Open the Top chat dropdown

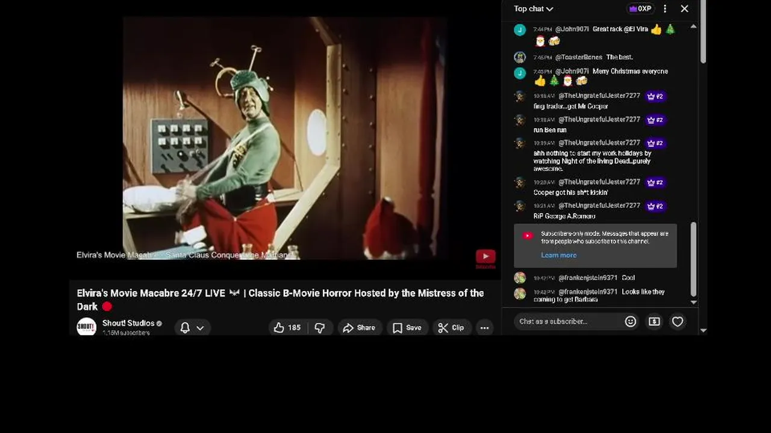click(533, 8)
